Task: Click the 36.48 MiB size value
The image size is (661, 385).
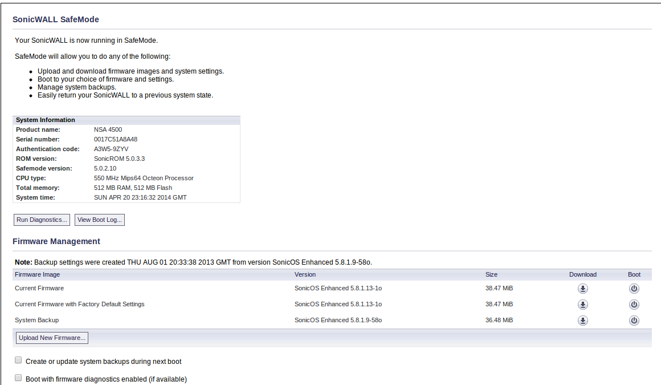Action: coord(499,321)
